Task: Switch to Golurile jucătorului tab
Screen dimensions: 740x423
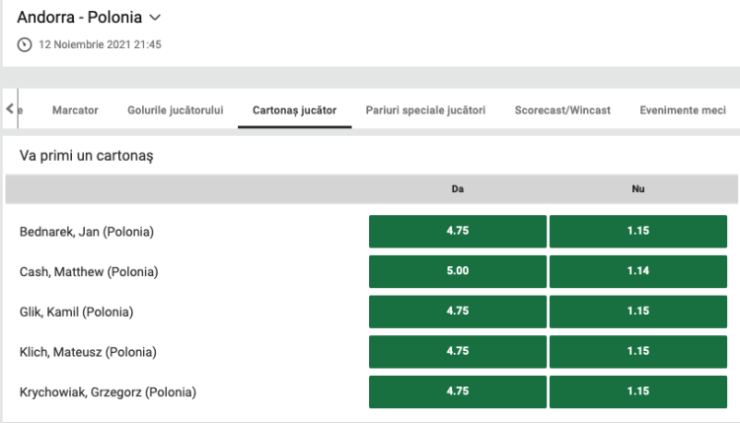Action: (x=176, y=110)
